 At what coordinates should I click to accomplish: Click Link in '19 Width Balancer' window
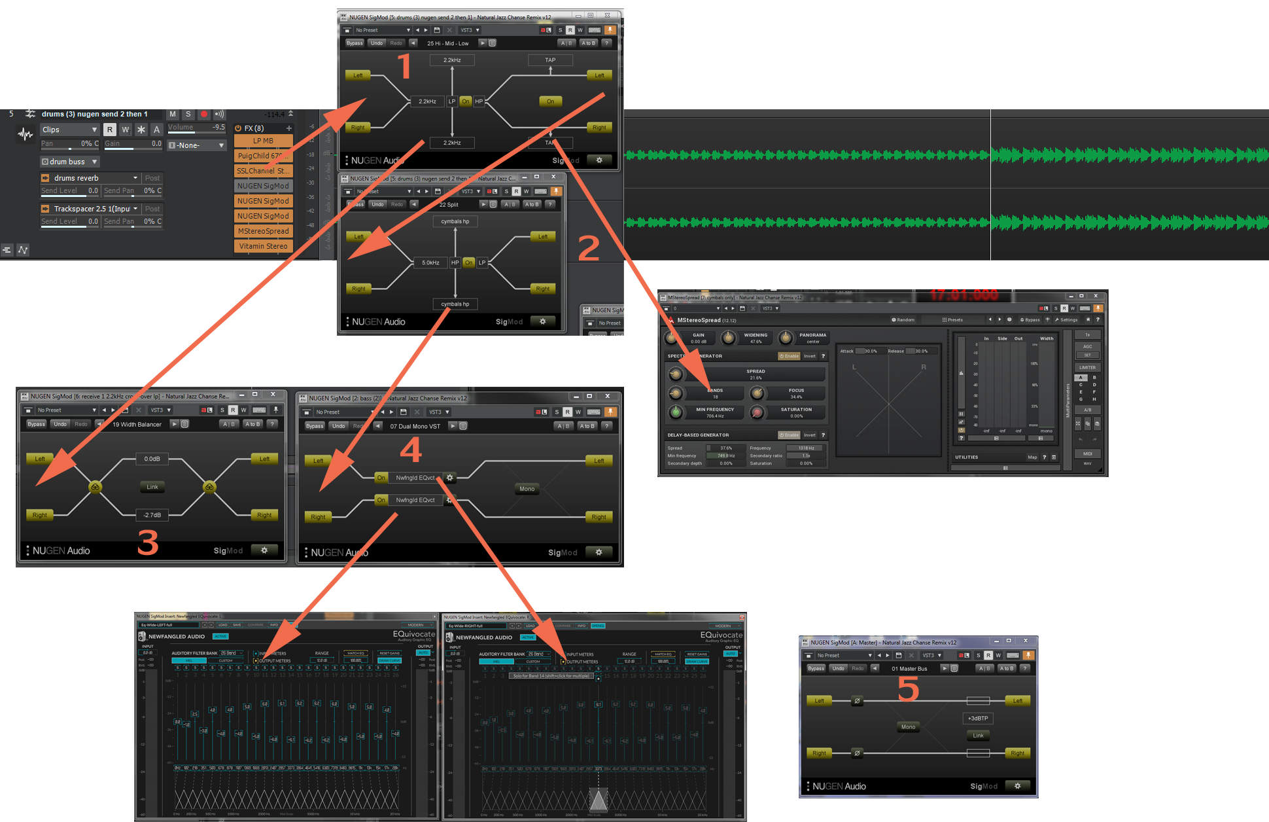pos(152,487)
